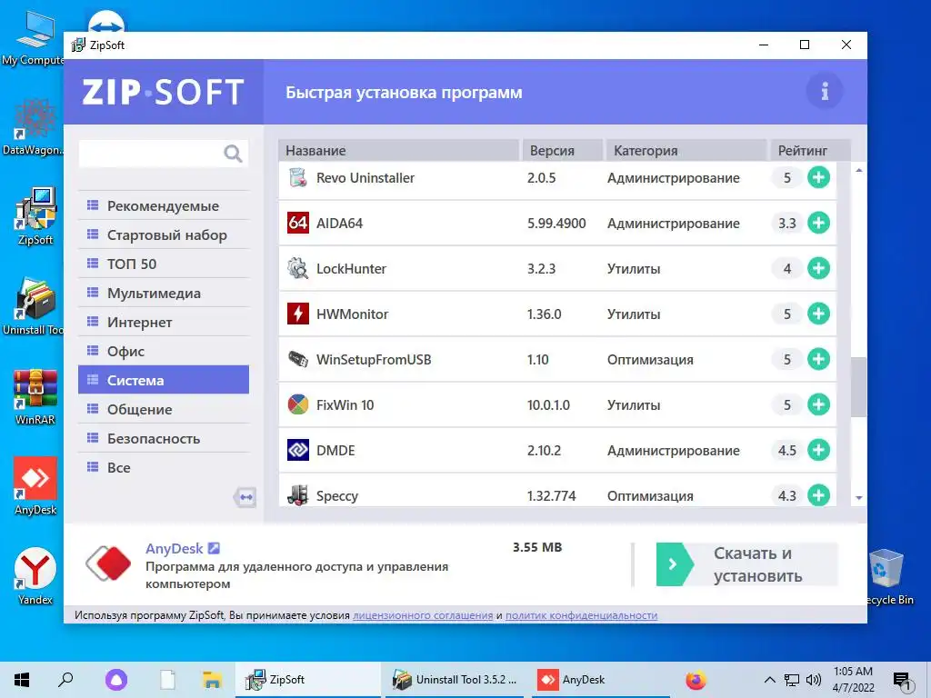Click the Revo Uninstaller program icon
The image size is (931, 698).
[297, 177]
